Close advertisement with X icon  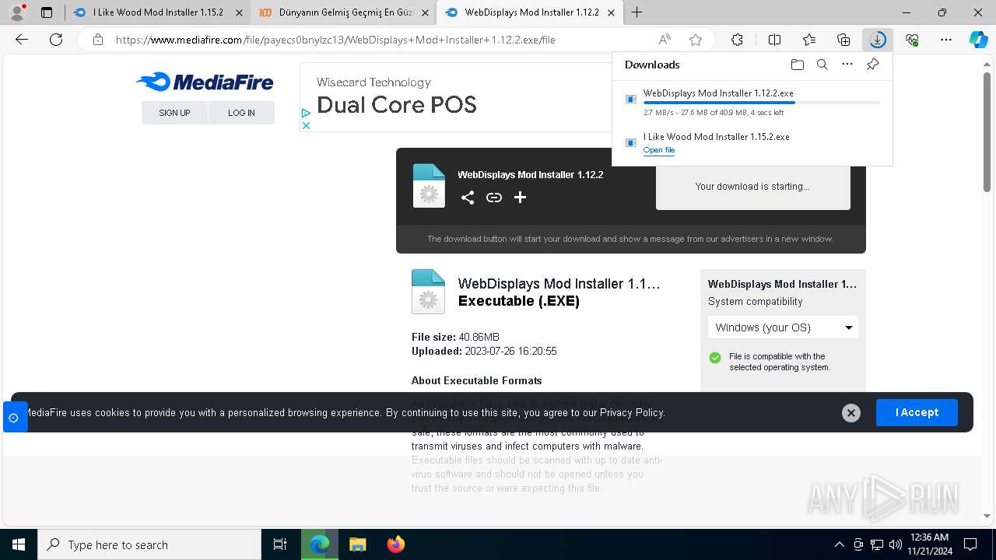point(306,125)
